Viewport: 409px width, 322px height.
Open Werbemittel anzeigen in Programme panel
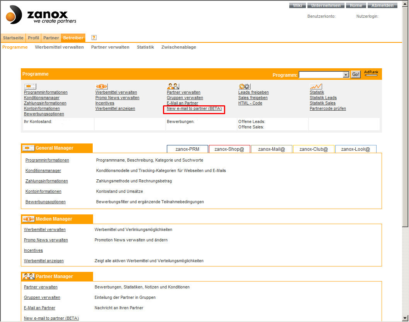click(115, 109)
